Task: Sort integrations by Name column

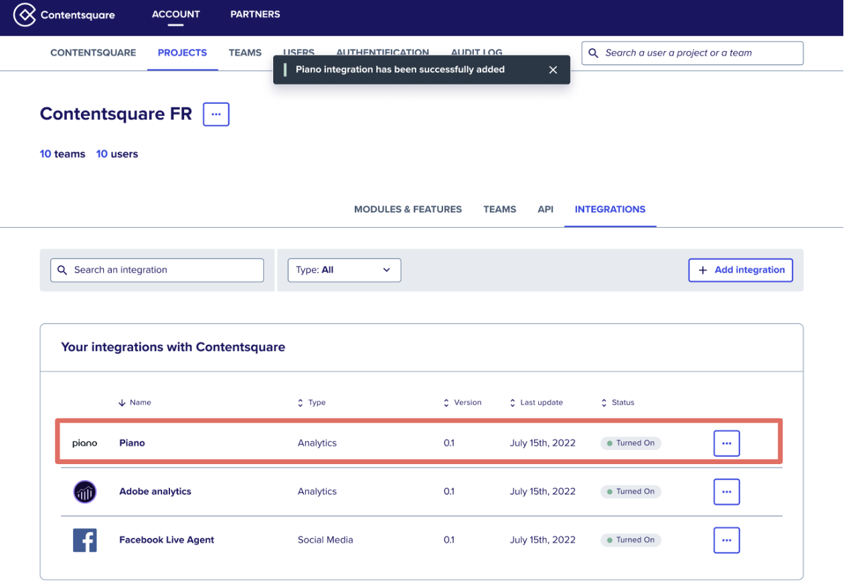Action: point(135,402)
